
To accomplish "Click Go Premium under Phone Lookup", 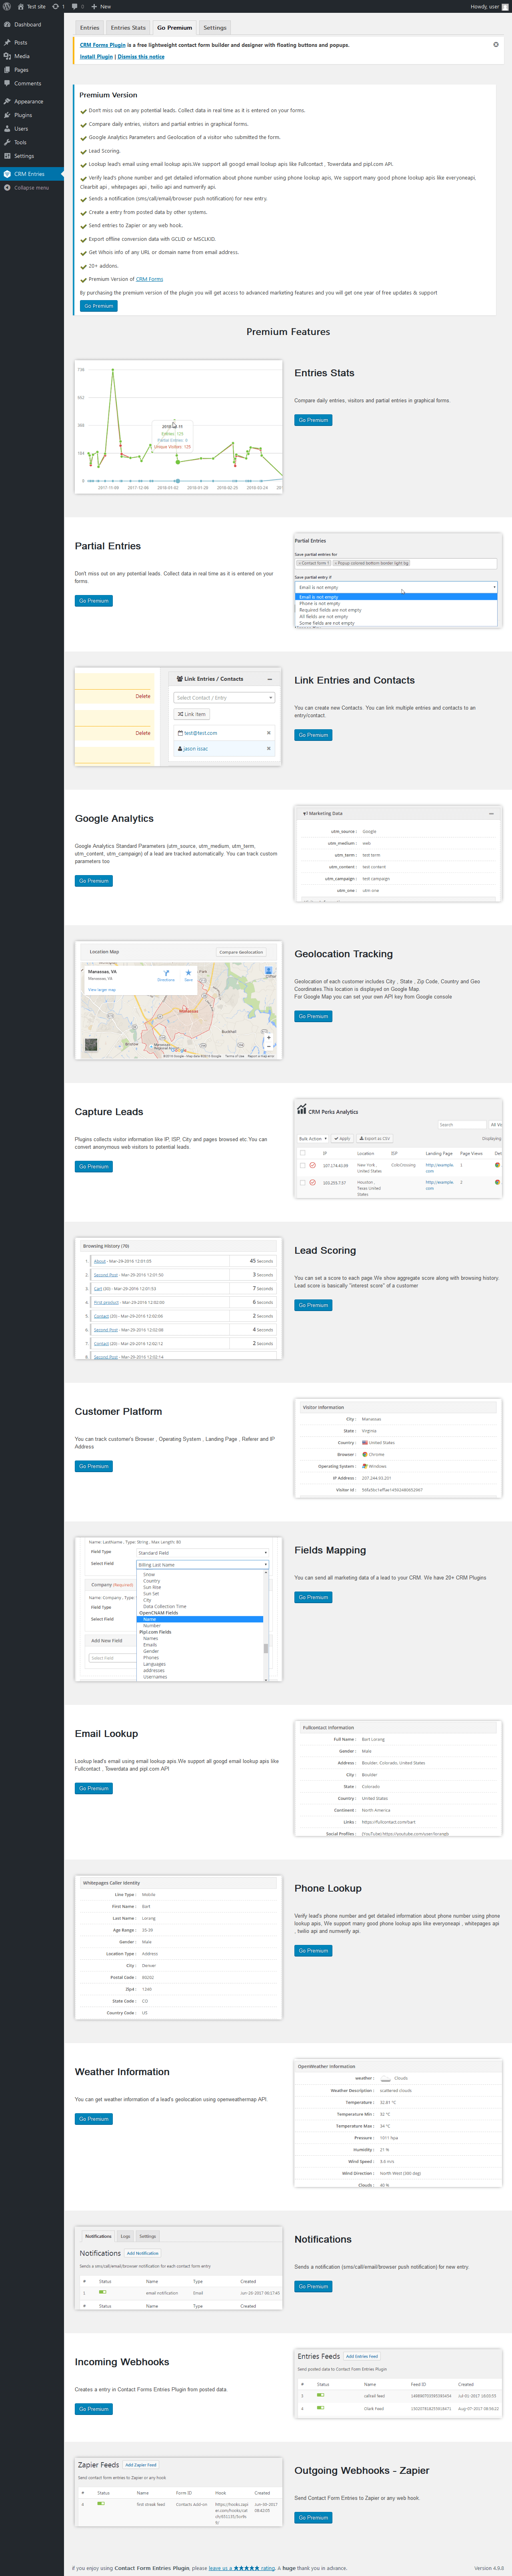I will pos(313,1950).
